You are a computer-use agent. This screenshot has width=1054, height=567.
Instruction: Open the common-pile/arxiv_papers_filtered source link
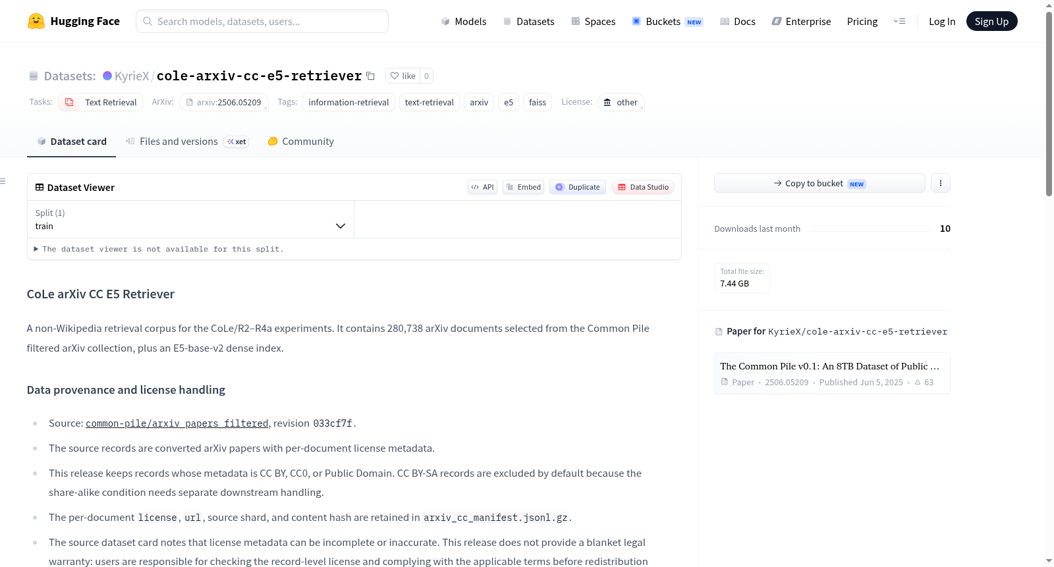[x=177, y=423]
